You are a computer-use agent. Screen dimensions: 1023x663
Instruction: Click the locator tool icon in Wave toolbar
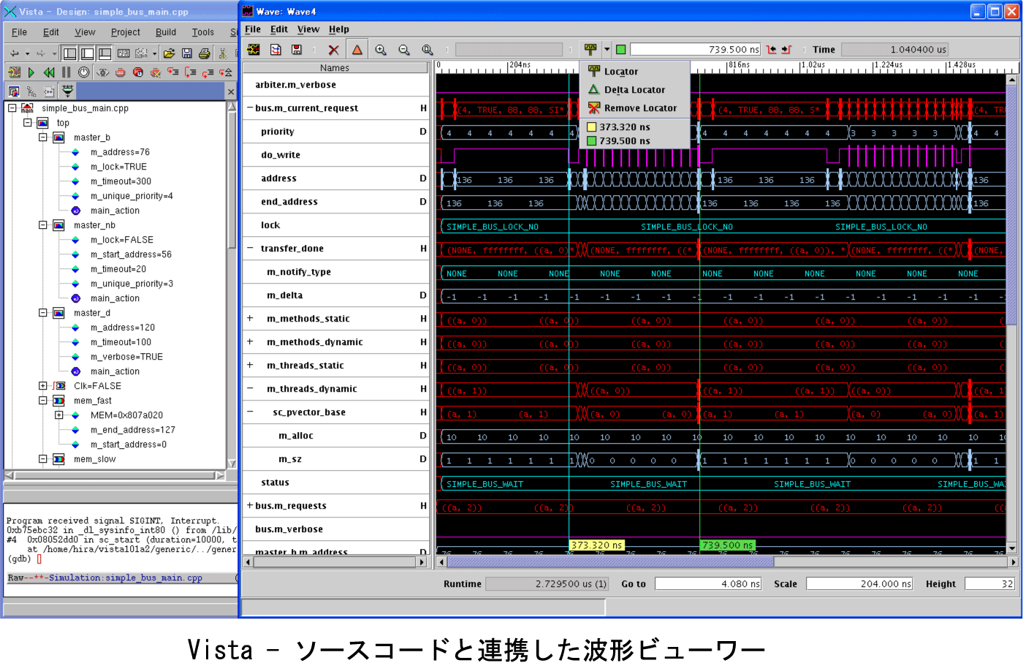tap(590, 50)
